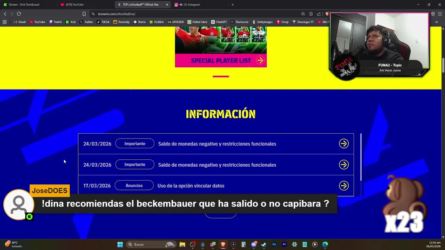
Task: Open the TikTok bookmark
Action: (103, 22)
